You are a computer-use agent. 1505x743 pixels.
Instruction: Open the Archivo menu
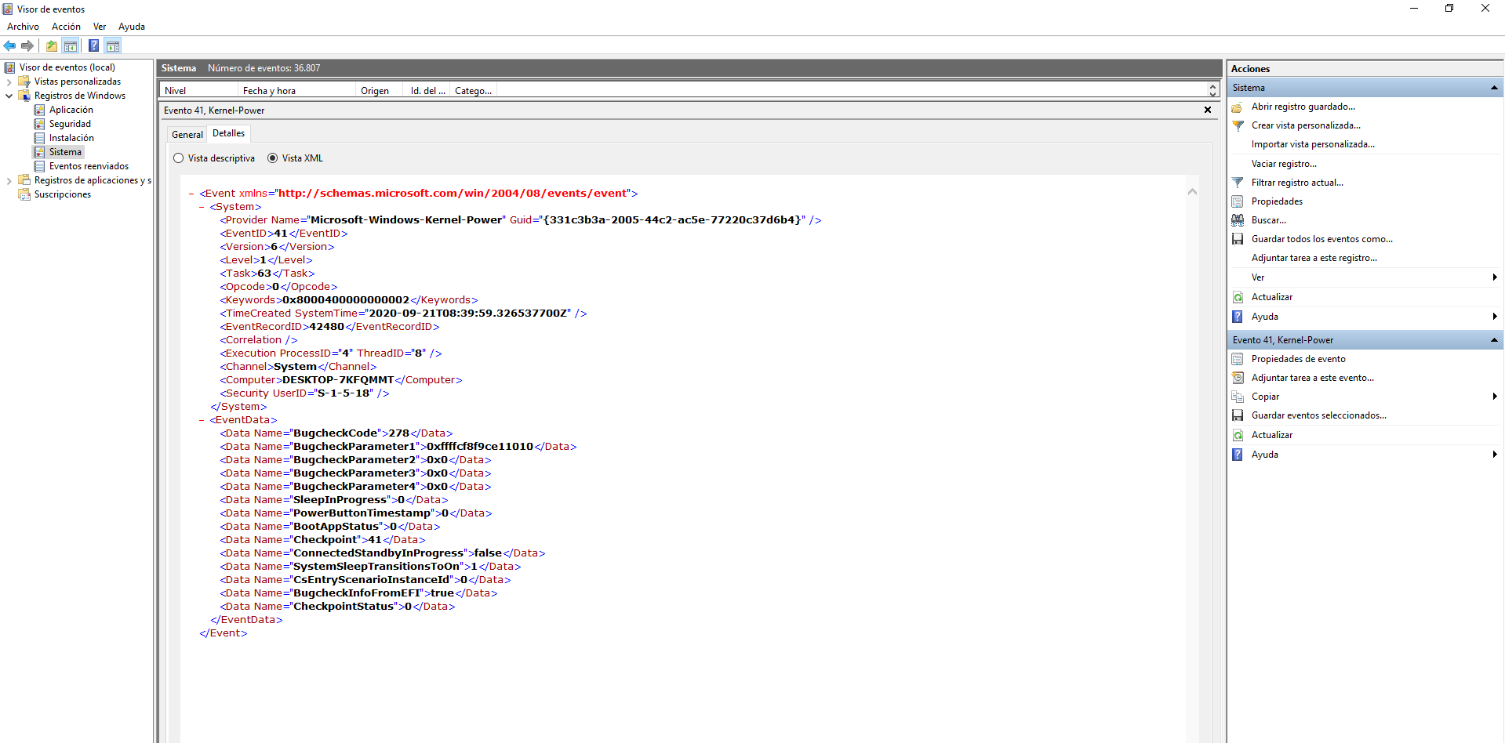(x=24, y=27)
